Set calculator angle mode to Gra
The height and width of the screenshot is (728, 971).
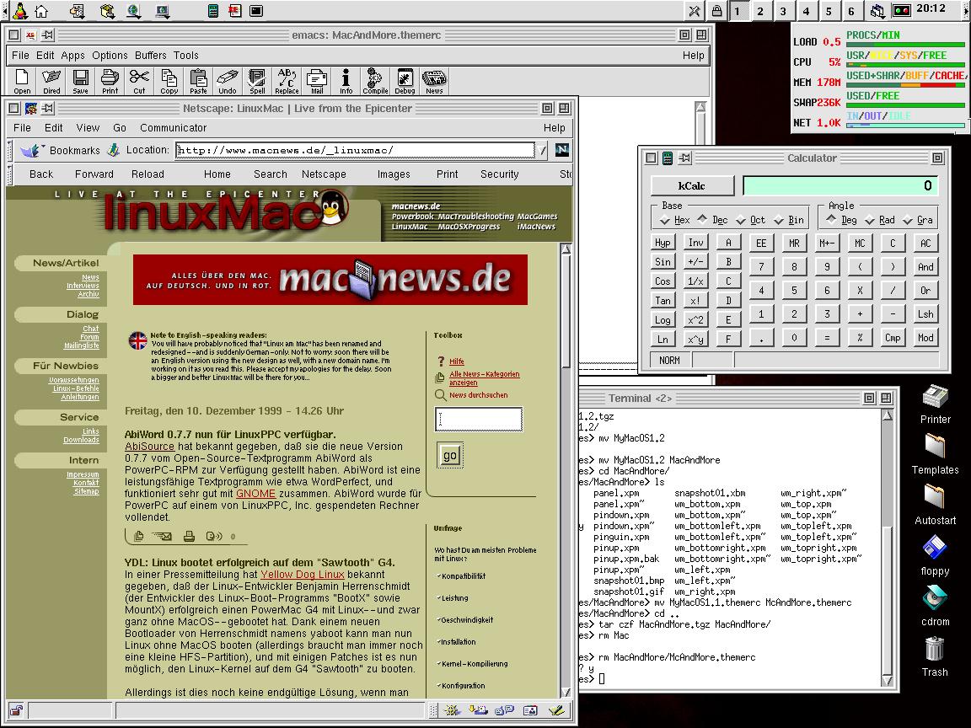[x=918, y=220]
